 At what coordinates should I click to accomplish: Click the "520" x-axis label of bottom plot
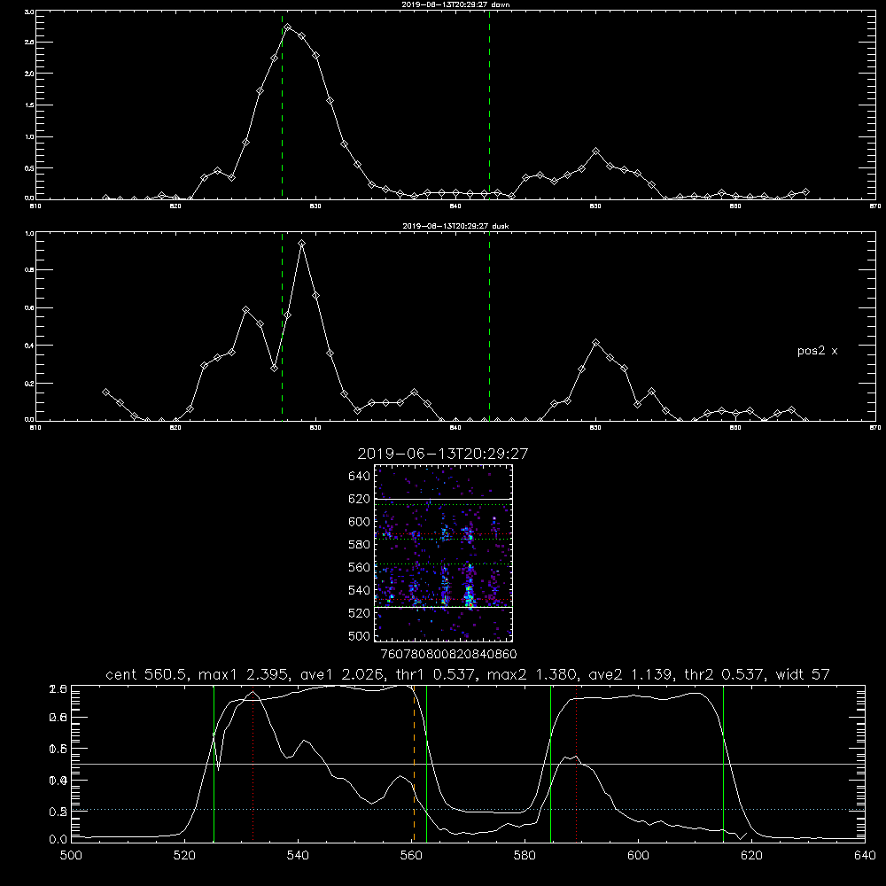[184, 856]
